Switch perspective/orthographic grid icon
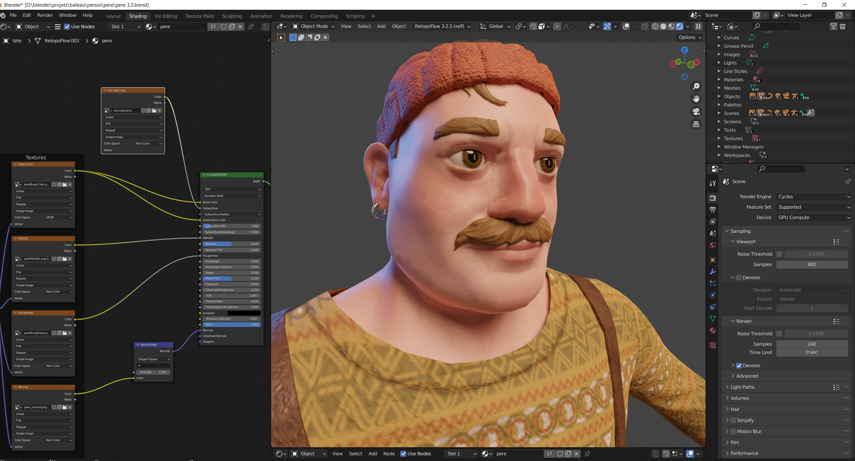The width and height of the screenshot is (855, 461). 696,124
